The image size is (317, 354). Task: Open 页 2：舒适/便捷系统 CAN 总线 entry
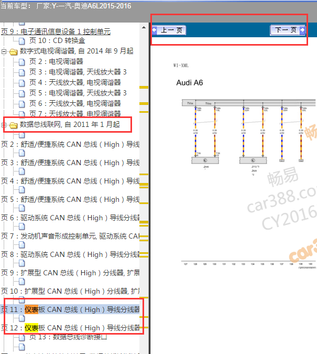click(70, 145)
